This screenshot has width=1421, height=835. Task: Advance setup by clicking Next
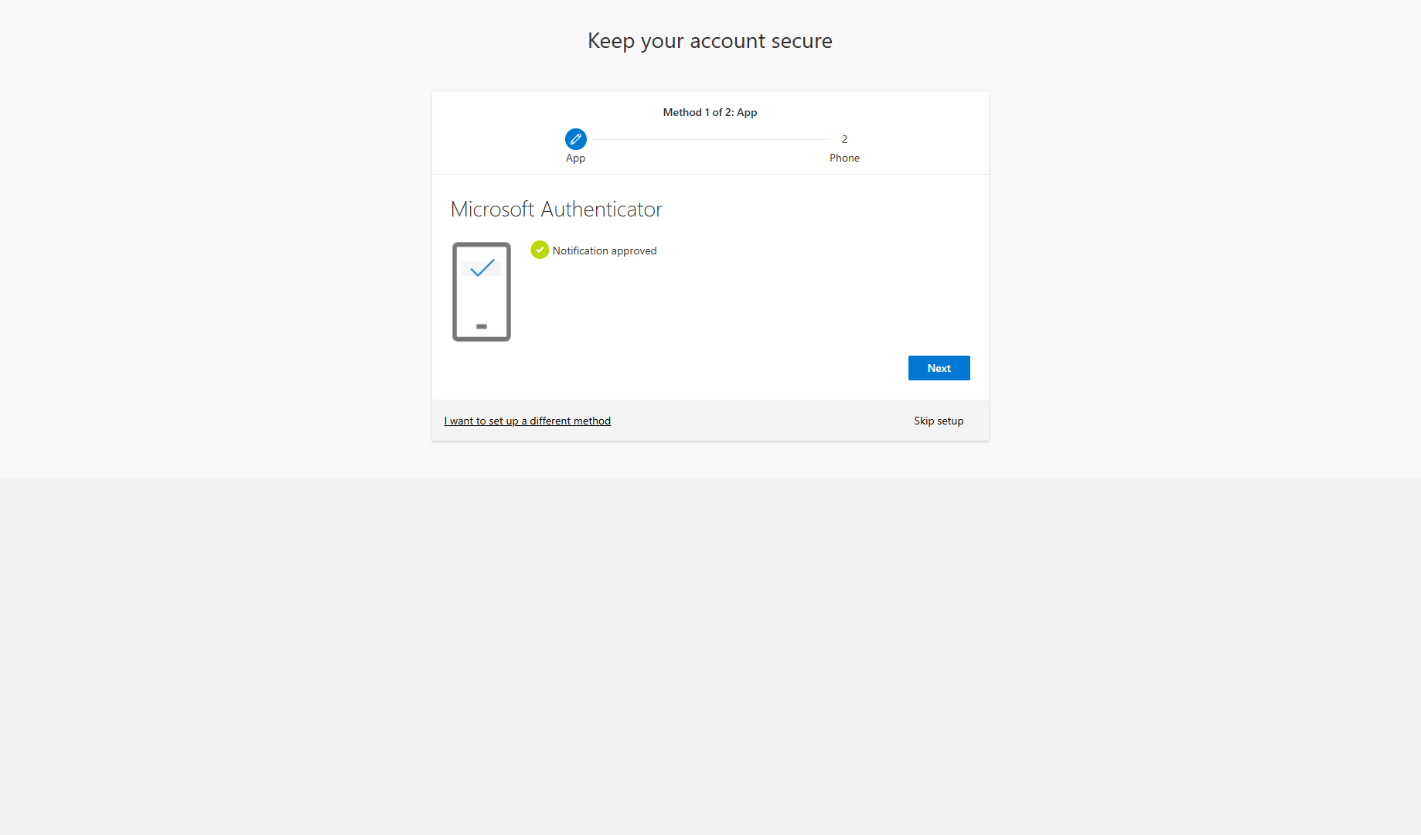(x=939, y=367)
